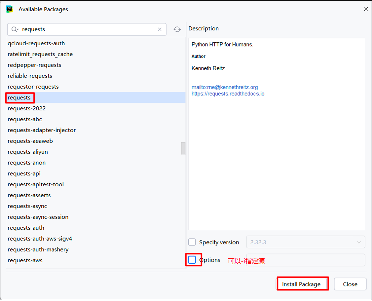
Task: Click the reload package list icon
Action: (x=177, y=30)
